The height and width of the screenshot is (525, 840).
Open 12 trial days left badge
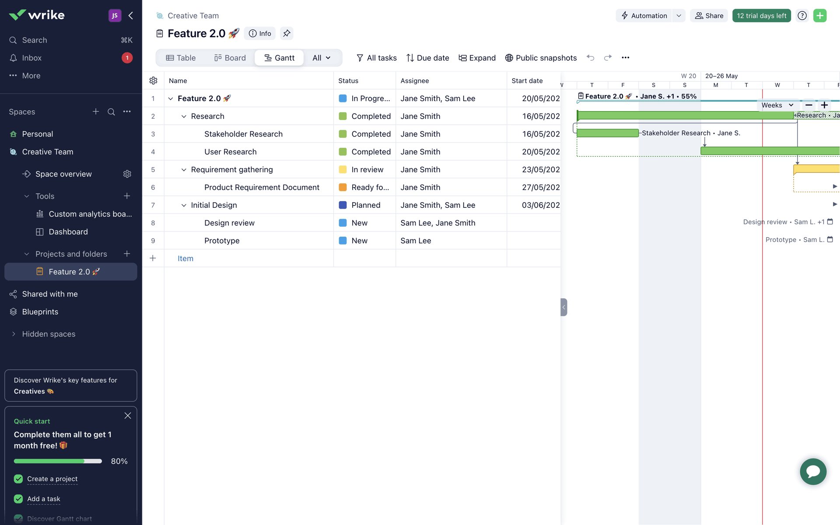point(761,16)
